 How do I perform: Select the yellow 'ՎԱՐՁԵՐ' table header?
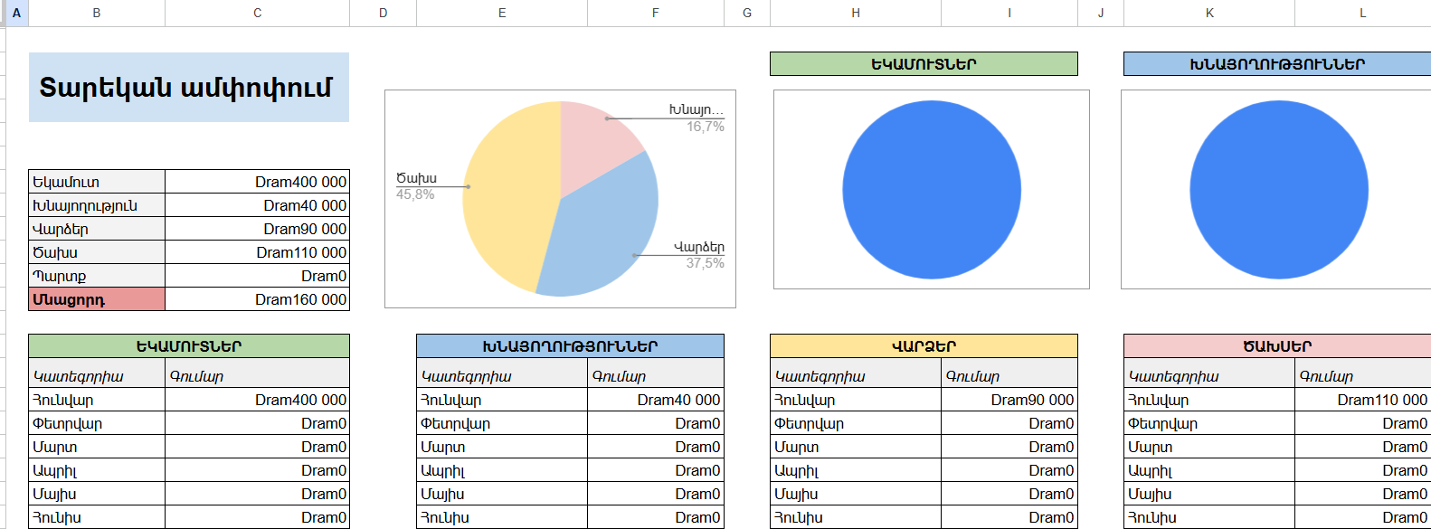923,346
